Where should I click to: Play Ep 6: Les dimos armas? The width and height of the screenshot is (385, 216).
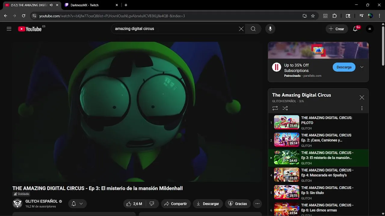[x=318, y=209]
